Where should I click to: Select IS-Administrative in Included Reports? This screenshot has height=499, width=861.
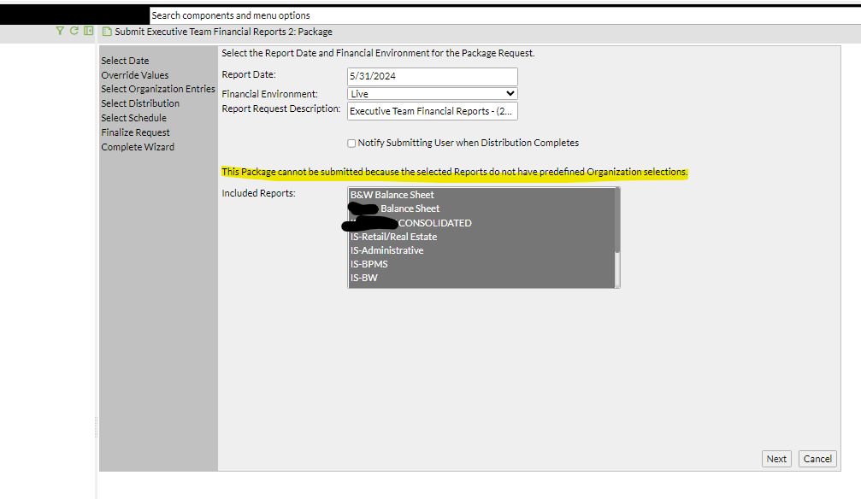pos(385,249)
